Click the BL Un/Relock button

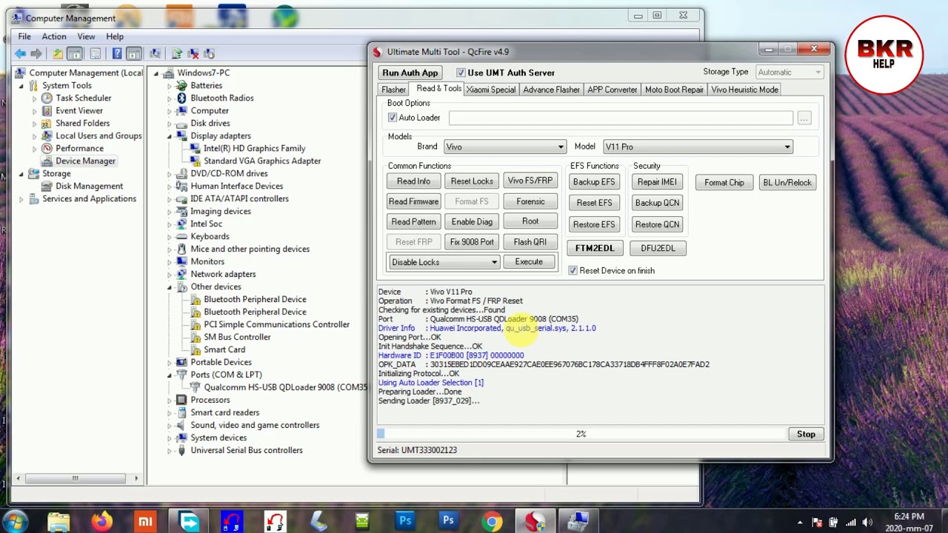tap(787, 183)
